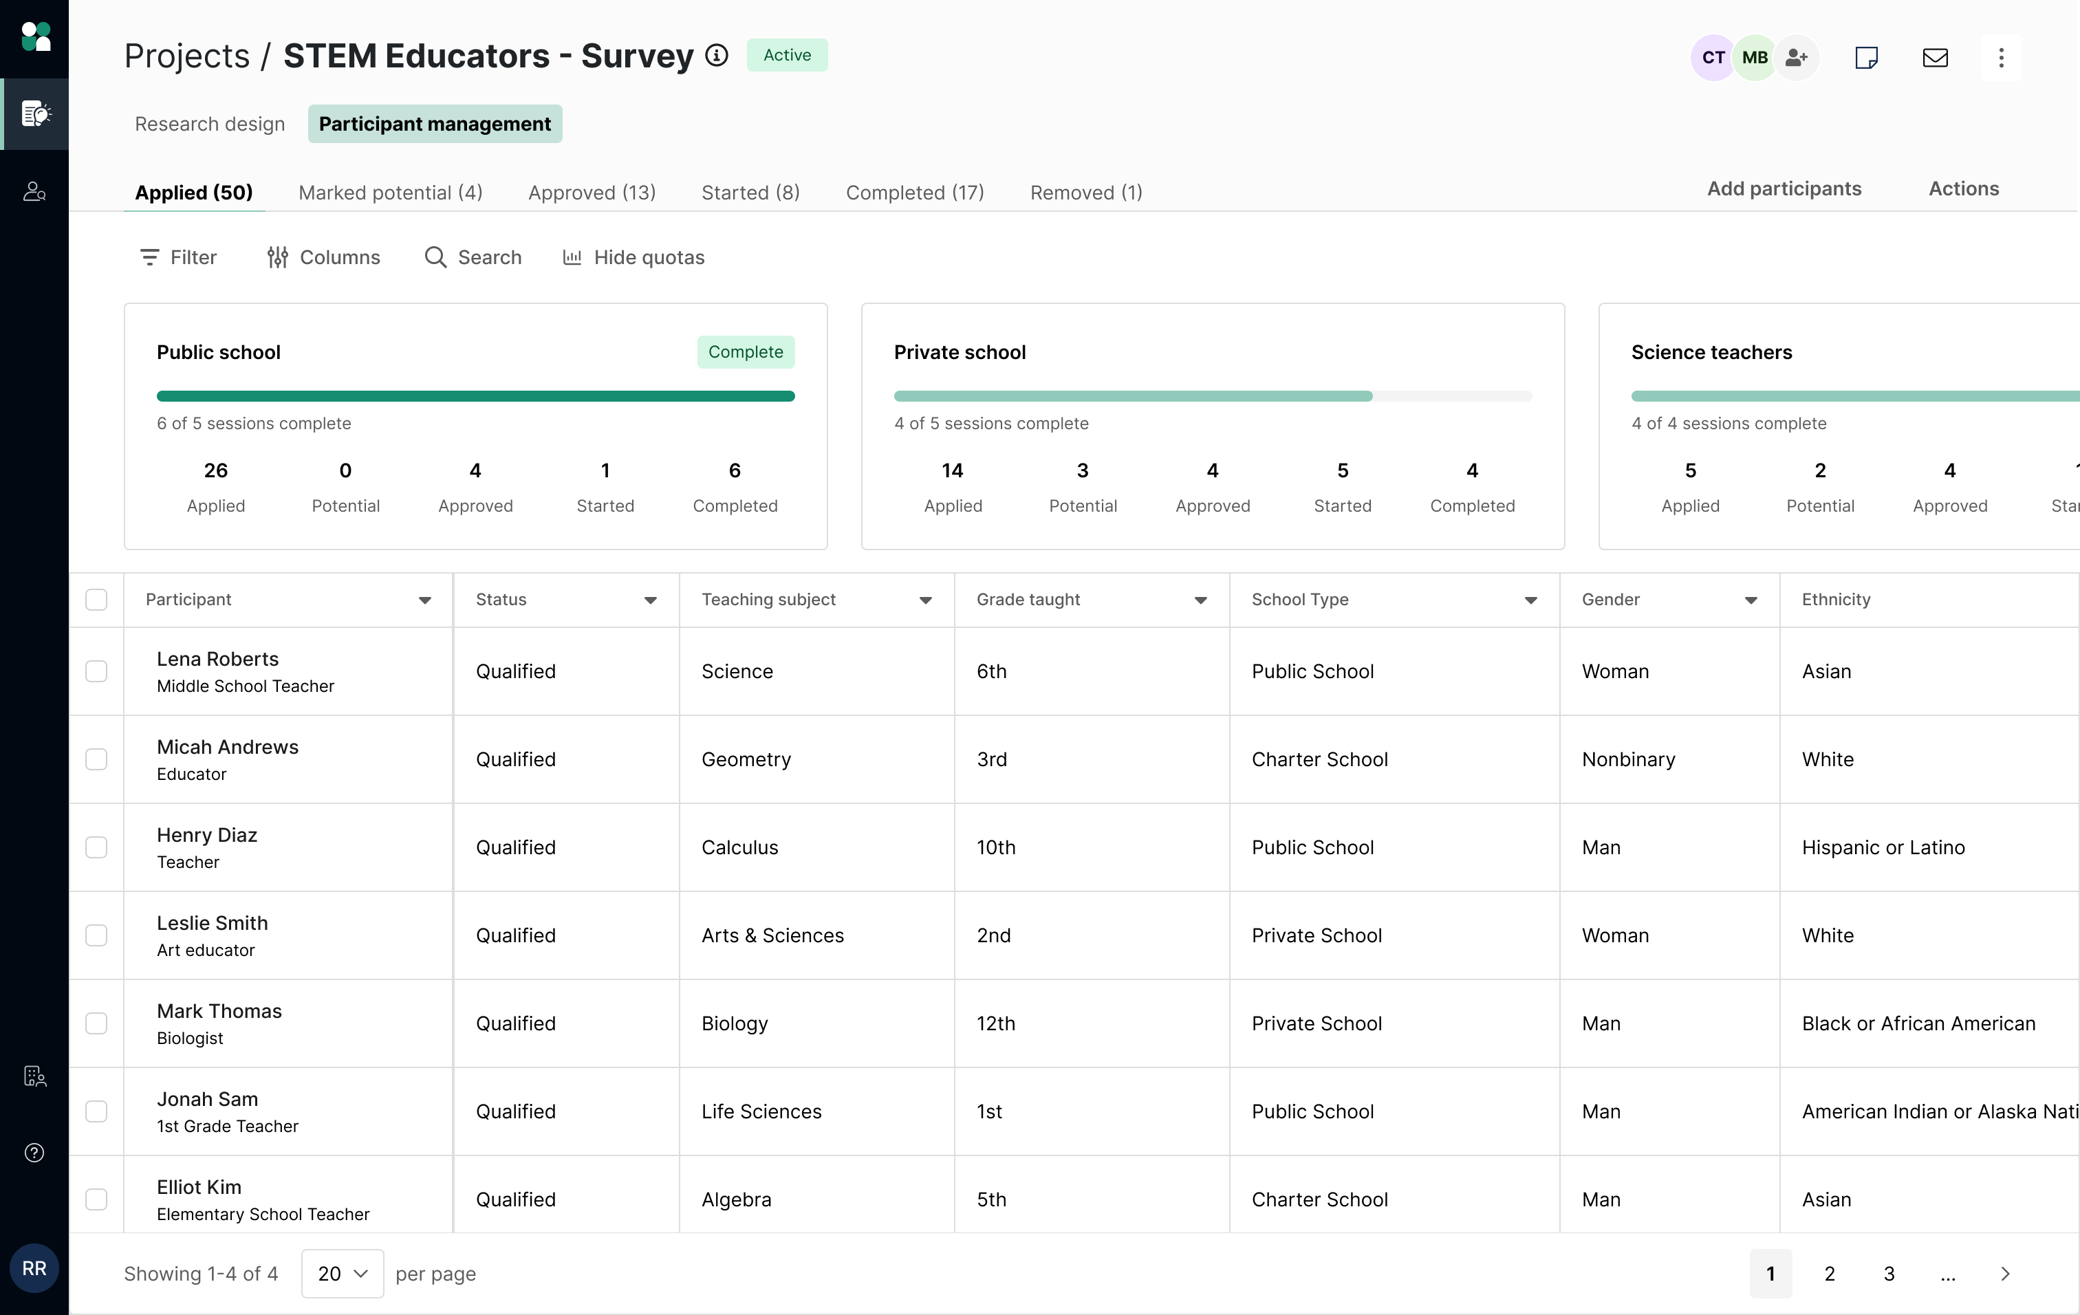Switch to the Approved (13) tab
Viewport: 2080px width, 1315px height.
(x=592, y=192)
